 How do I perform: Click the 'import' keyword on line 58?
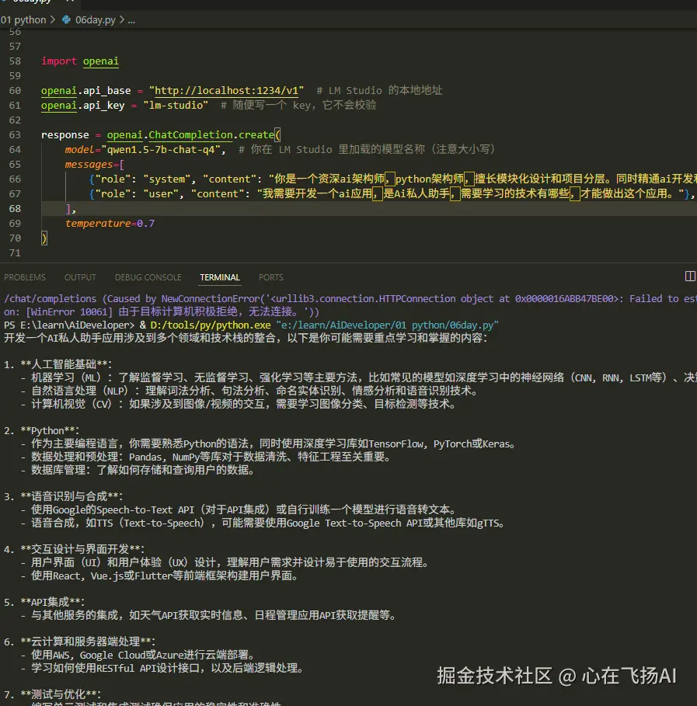[59, 61]
